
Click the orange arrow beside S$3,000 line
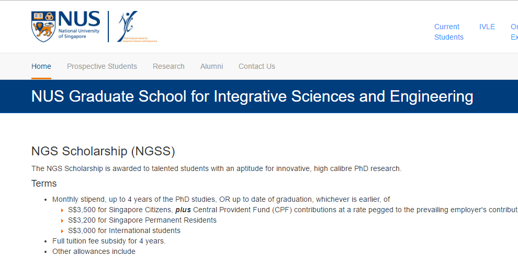(x=62, y=231)
